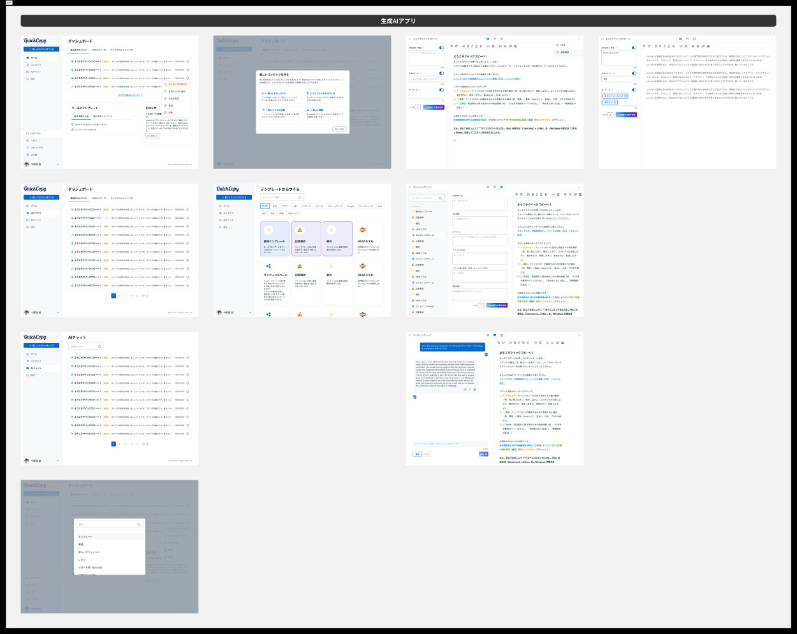Click inside the AIチャット page search field
The width and height of the screenshot is (797, 634).
tap(83, 346)
